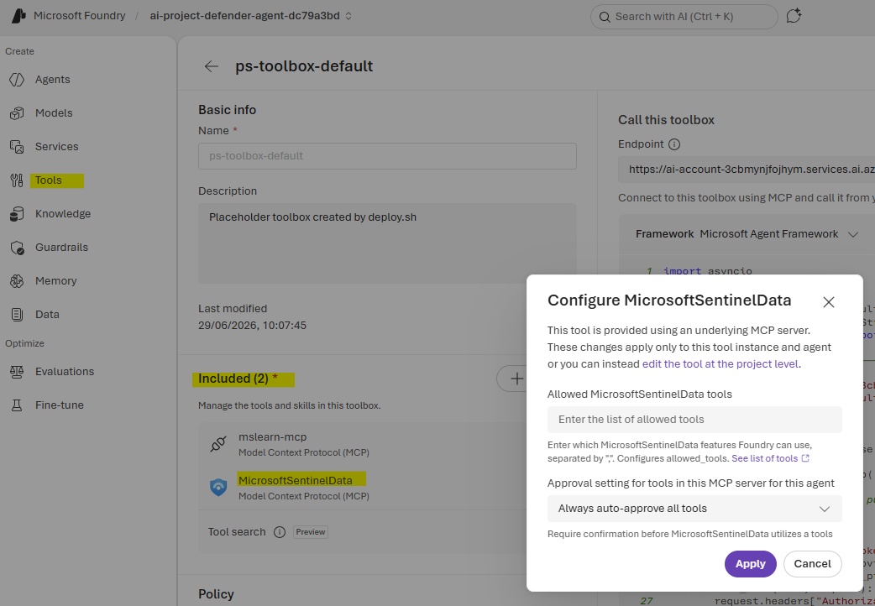Open the Fine-tune section
Screen dimensions: 875x606
pos(59,405)
